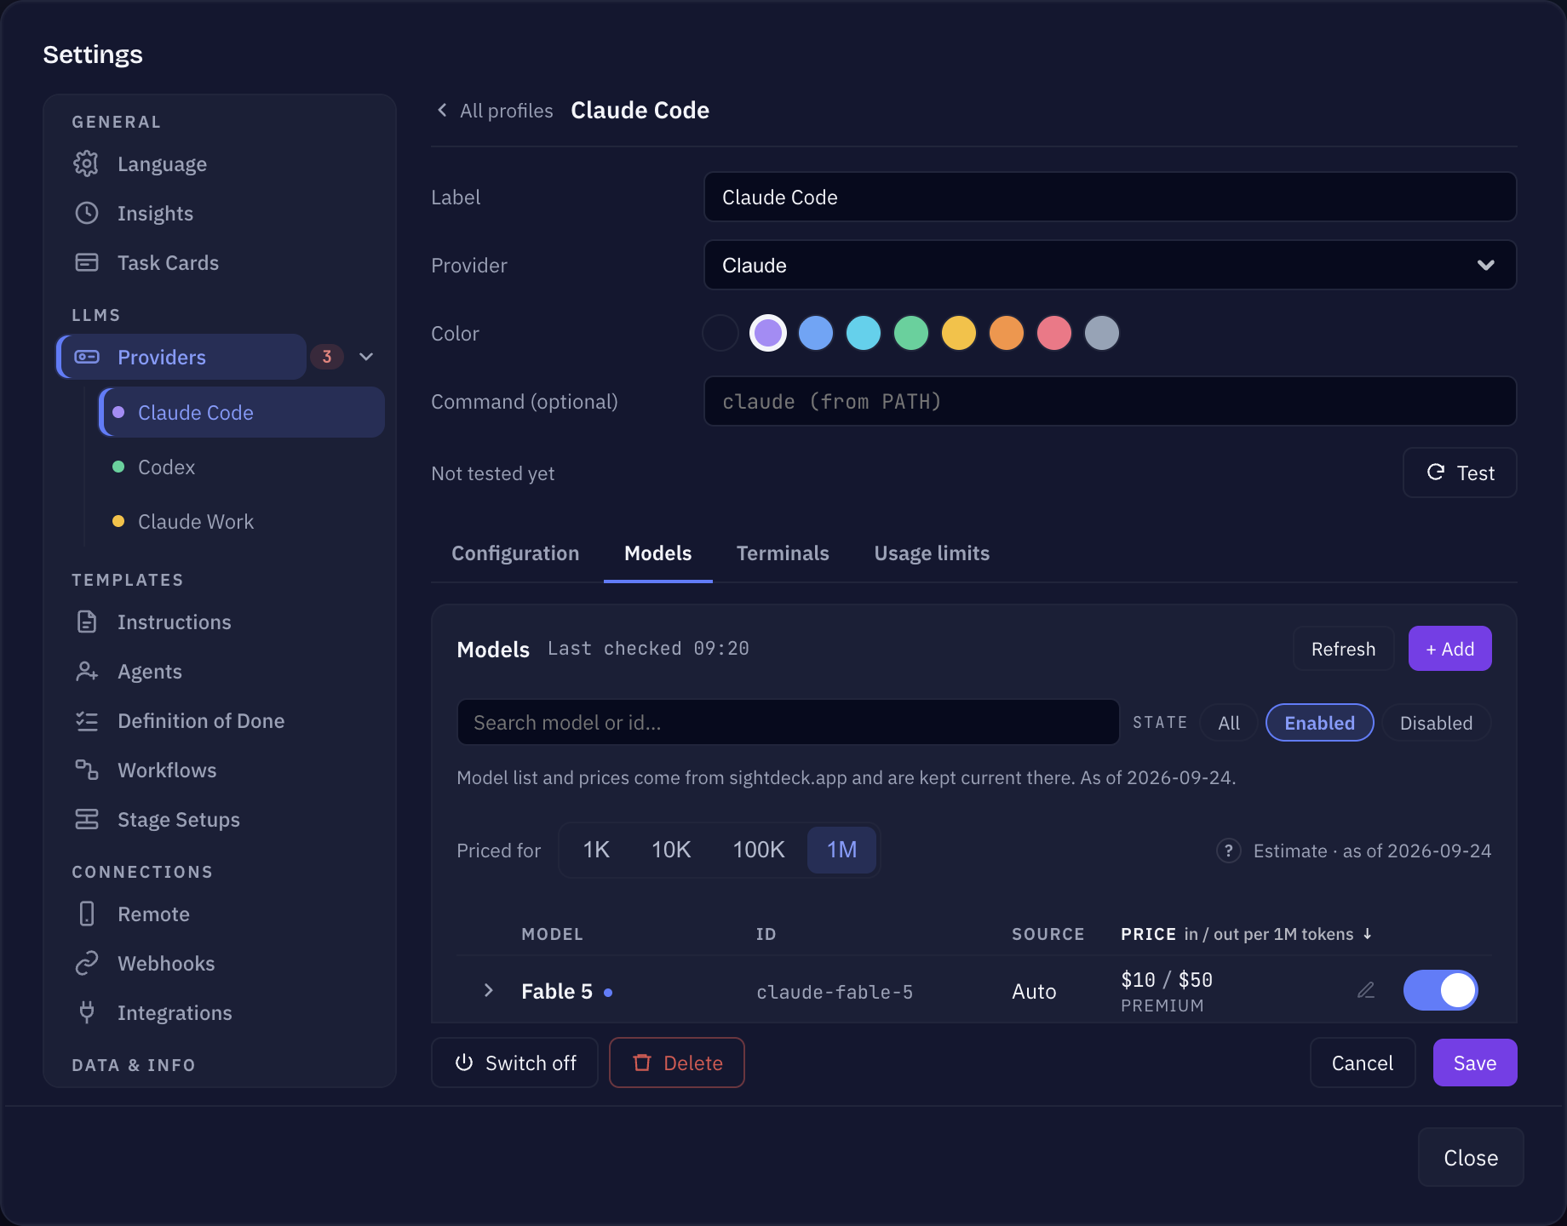Image resolution: width=1567 pixels, height=1226 pixels.
Task: Filter models by All state
Action: [x=1228, y=723]
